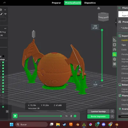Click the Frontal Derecha view cube
Viewport: 128px width, 128px height.
pyautogui.click(x=103, y=17)
